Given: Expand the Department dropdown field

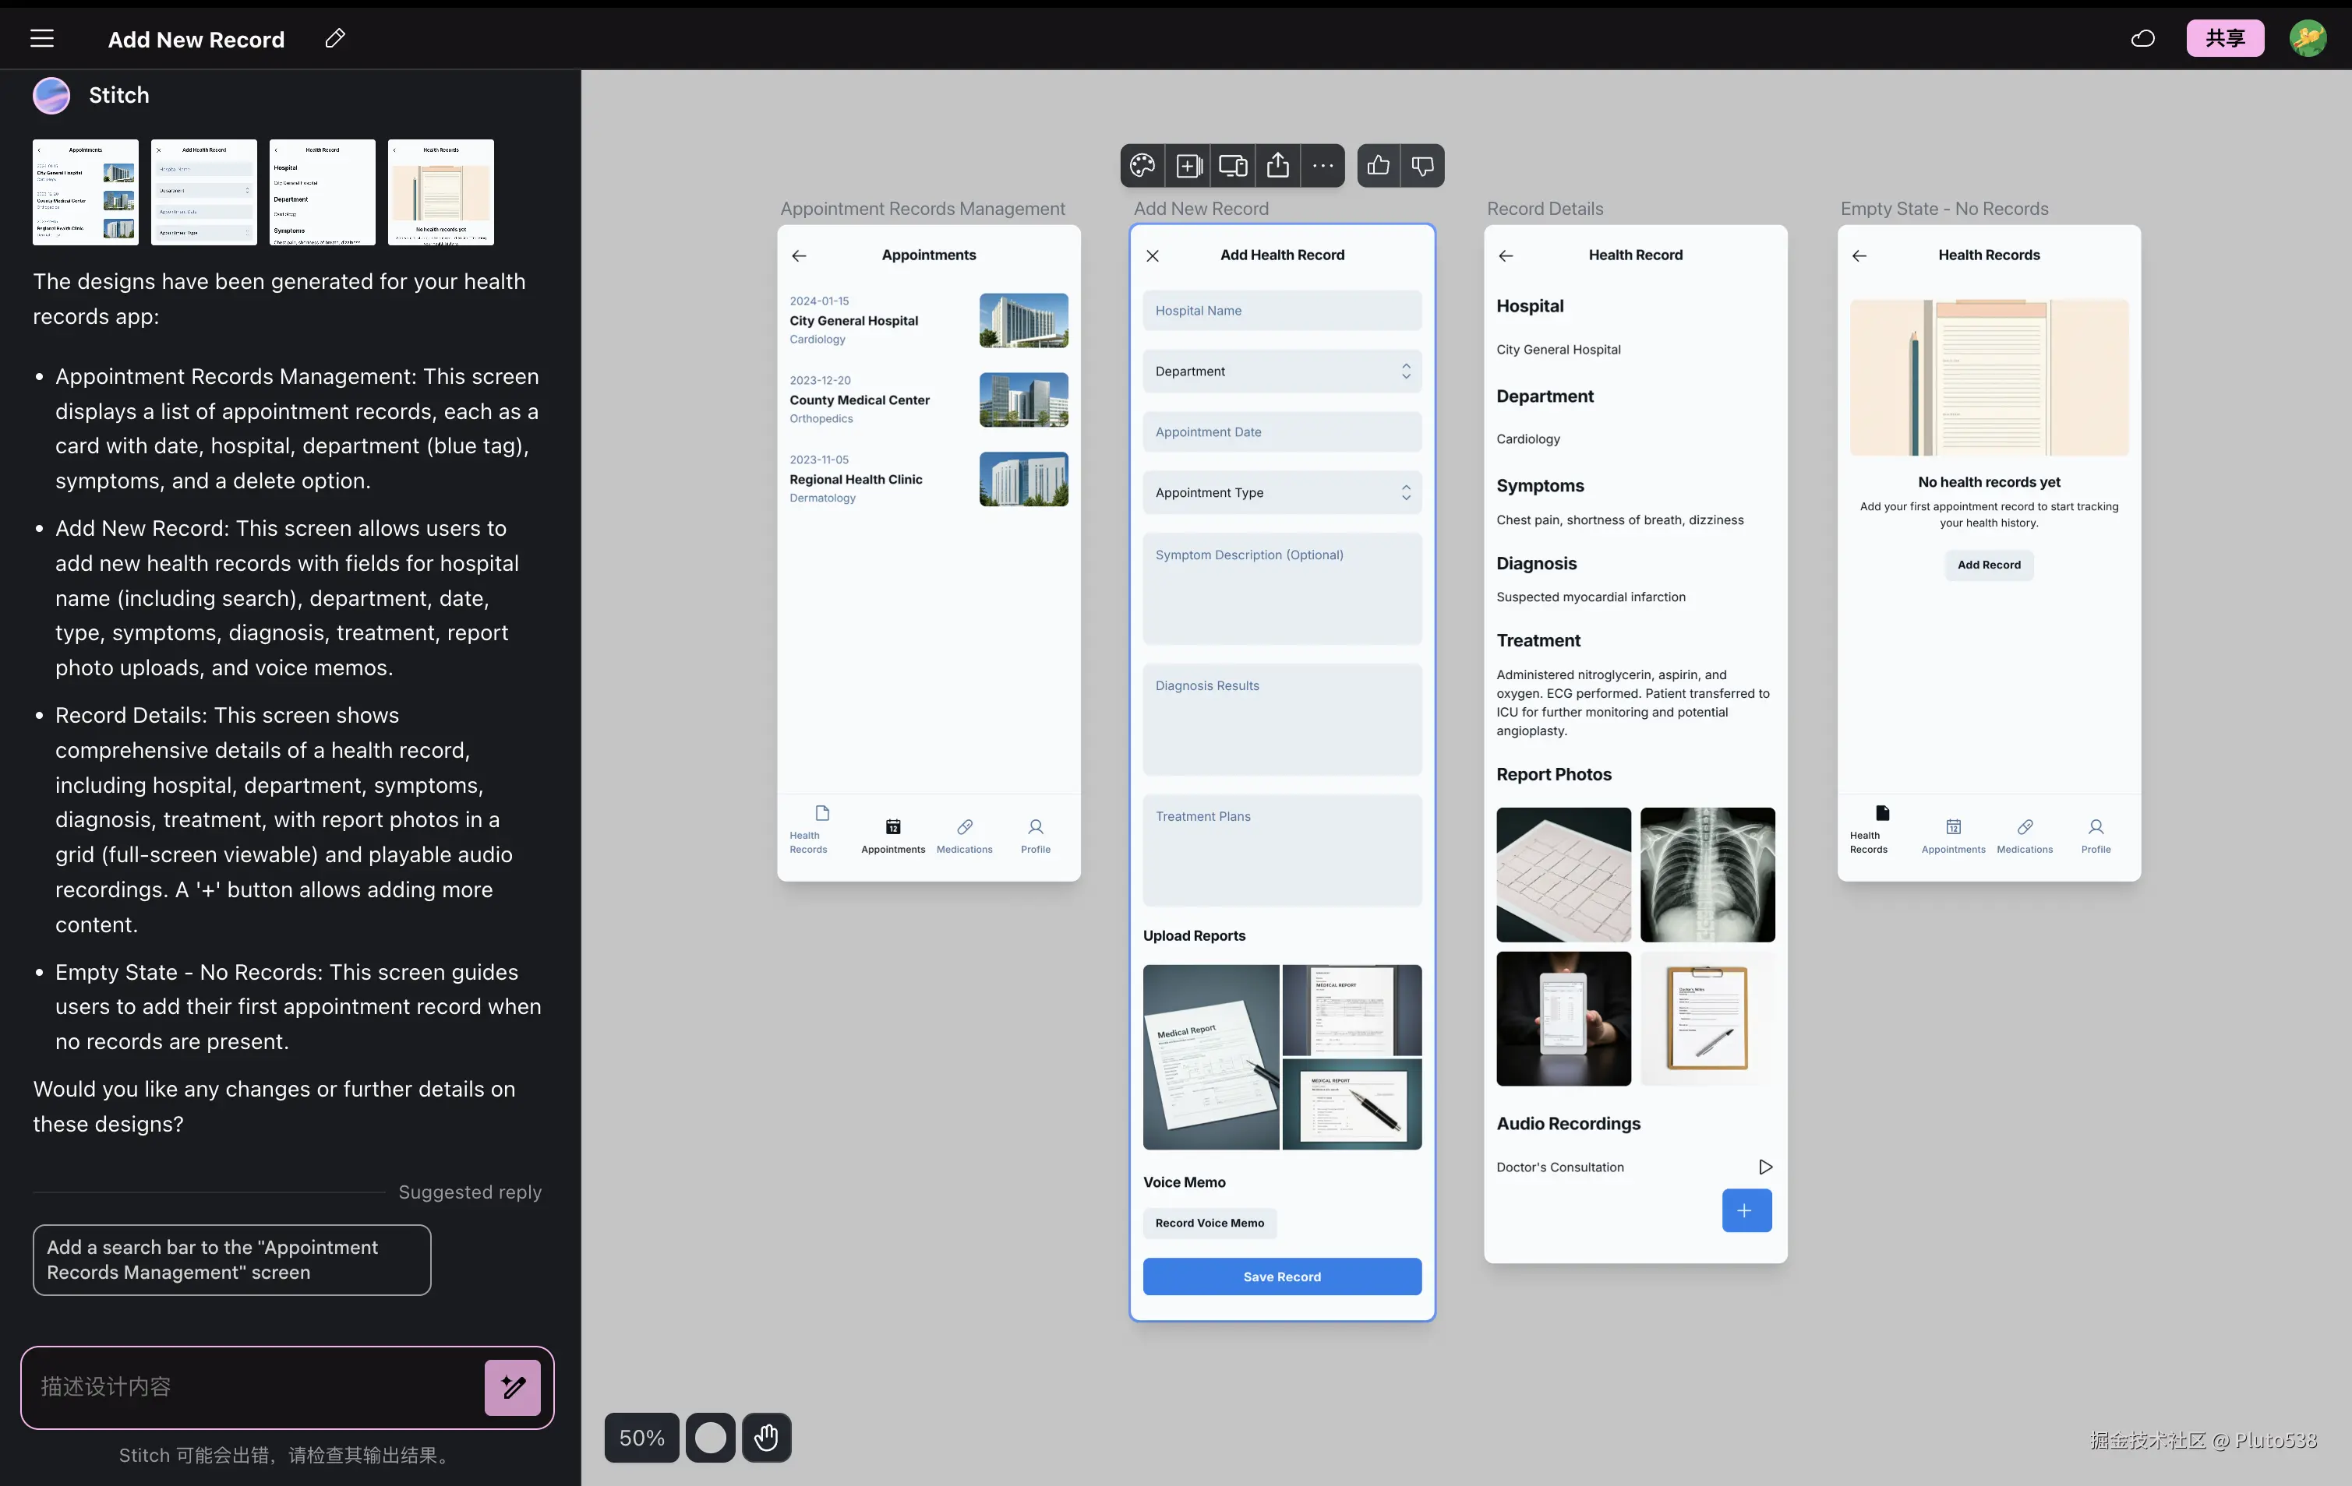Looking at the screenshot, I should pyautogui.click(x=1281, y=371).
